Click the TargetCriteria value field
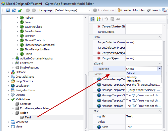This screenshot has width=168, height=131. (x=144, y=32)
